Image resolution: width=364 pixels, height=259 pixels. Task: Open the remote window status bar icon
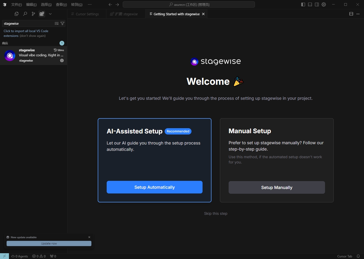pyautogui.click(x=4, y=256)
